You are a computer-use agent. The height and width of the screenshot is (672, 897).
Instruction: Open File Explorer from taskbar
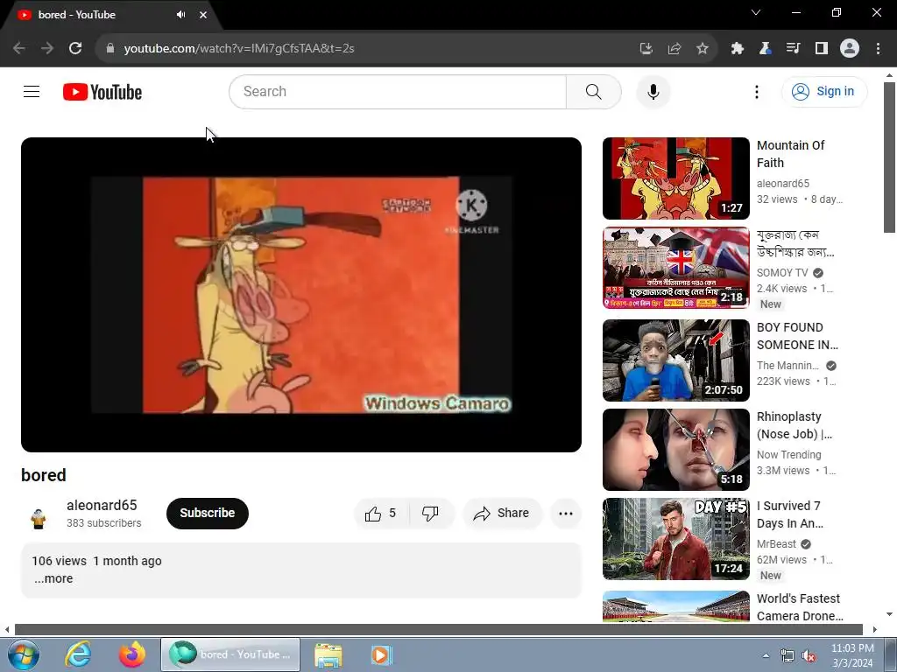point(328,654)
